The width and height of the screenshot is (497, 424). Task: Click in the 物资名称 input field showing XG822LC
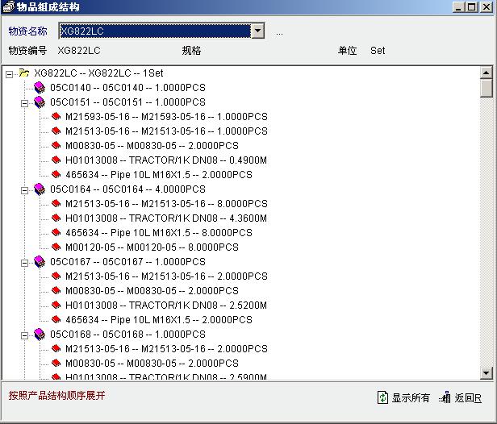pyautogui.click(x=153, y=31)
